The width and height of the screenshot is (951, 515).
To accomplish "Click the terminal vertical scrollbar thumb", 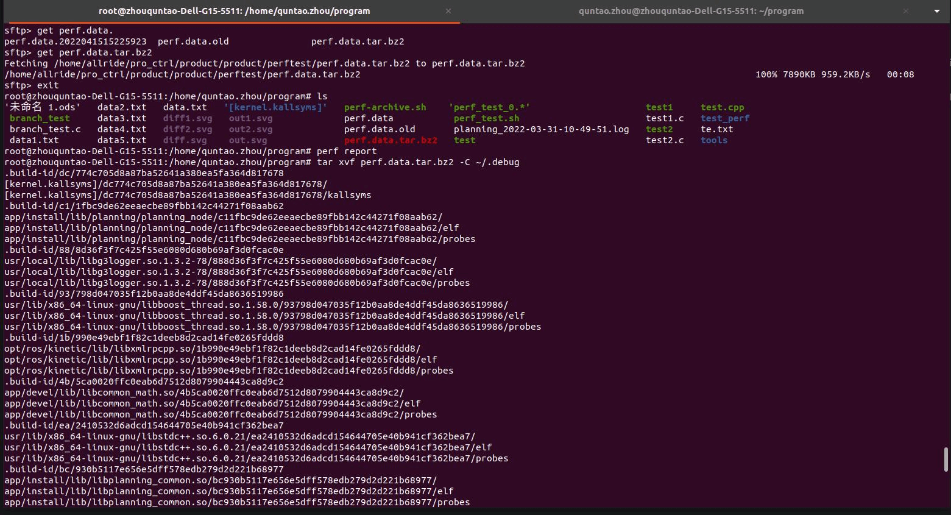I will click(946, 459).
